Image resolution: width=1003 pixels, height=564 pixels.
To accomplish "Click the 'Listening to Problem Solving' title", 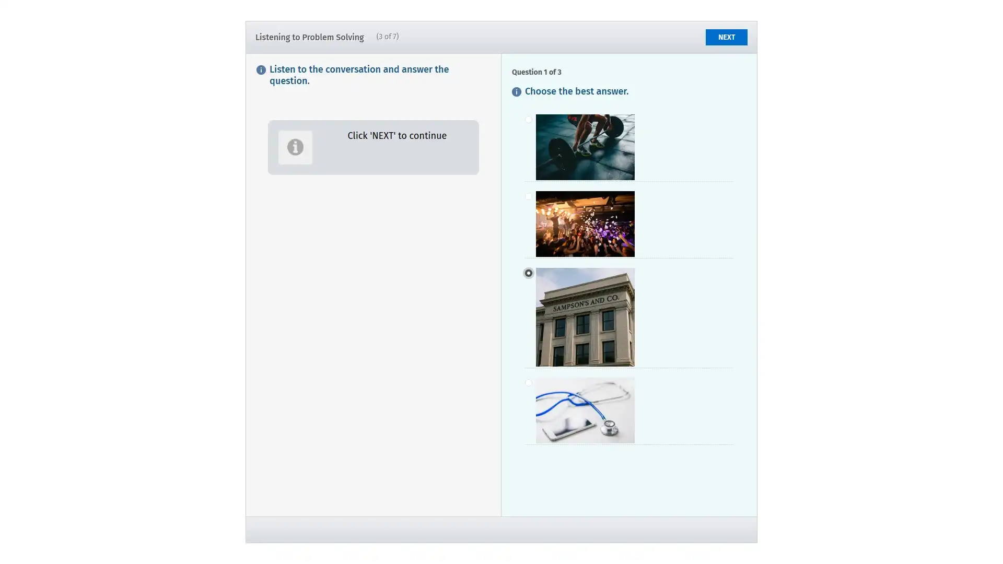I will [x=309, y=37].
